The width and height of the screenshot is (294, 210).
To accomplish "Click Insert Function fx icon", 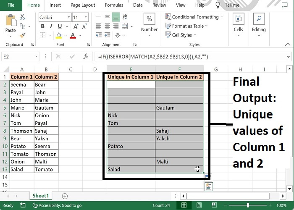I will point(86,56).
